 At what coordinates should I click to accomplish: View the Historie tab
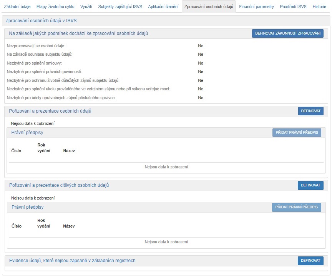[319, 7]
